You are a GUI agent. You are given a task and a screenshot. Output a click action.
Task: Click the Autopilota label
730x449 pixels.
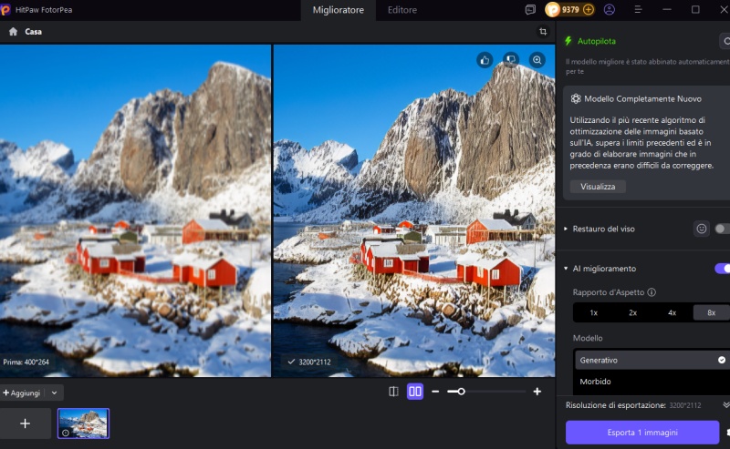coord(597,41)
